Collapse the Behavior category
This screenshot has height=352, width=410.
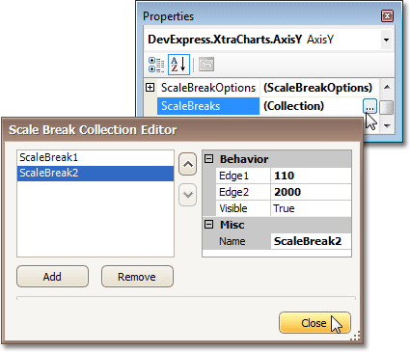point(209,159)
